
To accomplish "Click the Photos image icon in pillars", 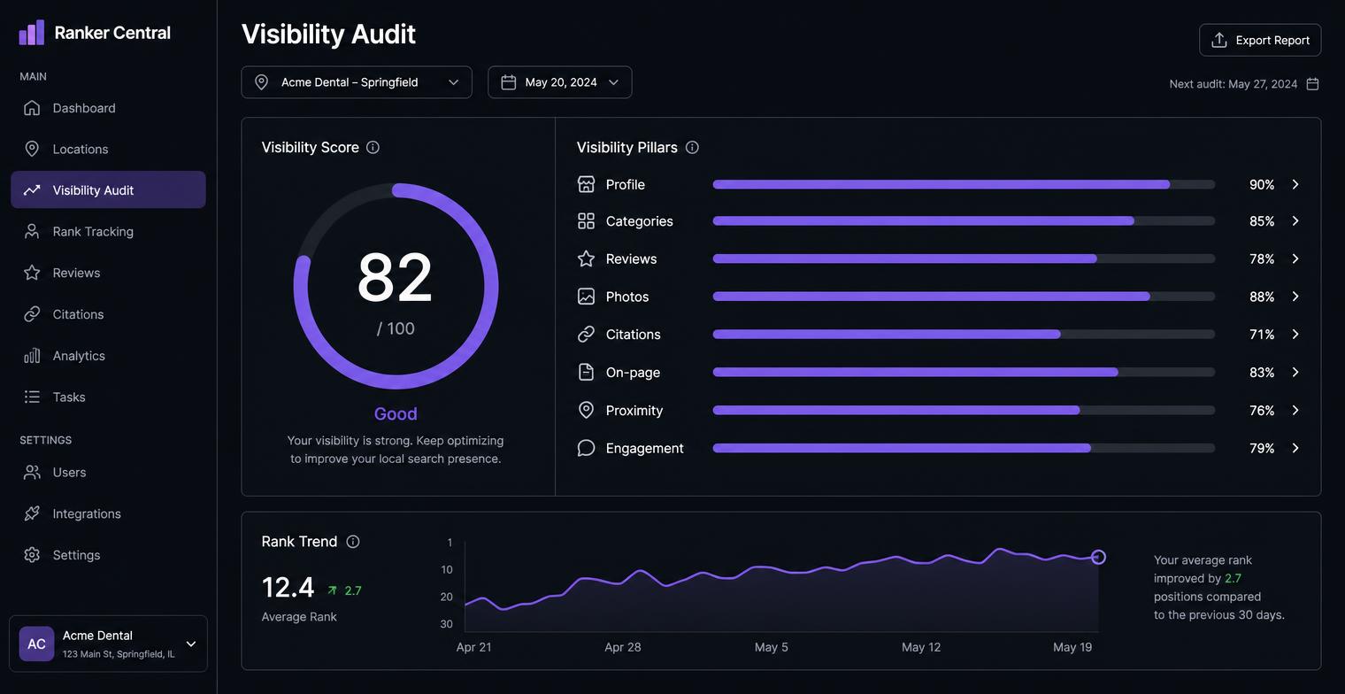I will 586,297.
